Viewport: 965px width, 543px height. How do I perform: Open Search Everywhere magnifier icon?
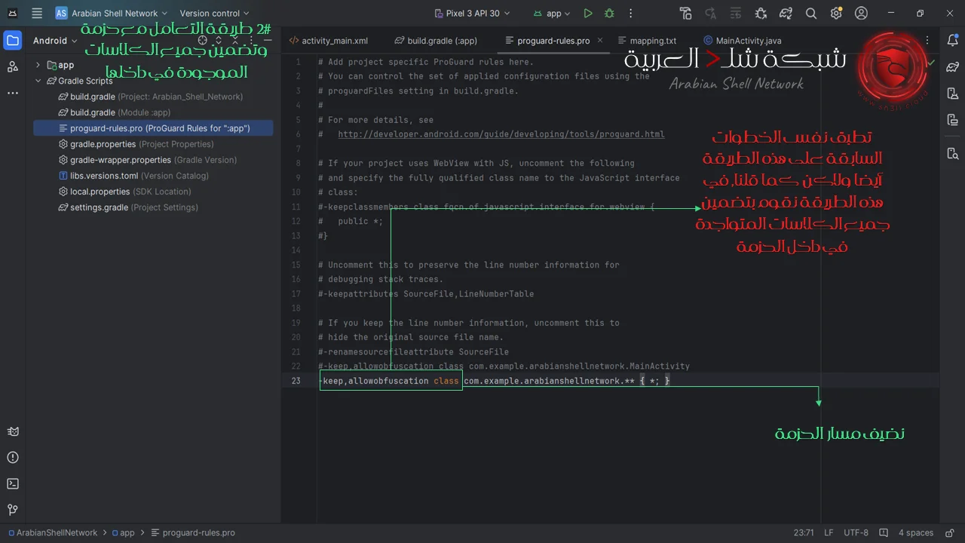[811, 13]
